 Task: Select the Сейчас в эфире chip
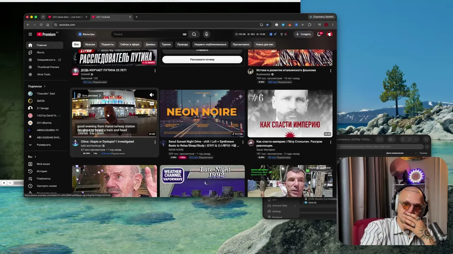click(130, 44)
